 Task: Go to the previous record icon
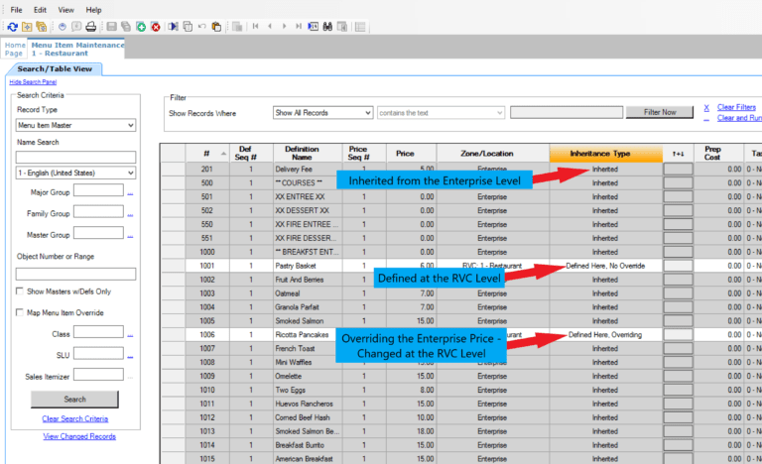pyautogui.click(x=270, y=26)
